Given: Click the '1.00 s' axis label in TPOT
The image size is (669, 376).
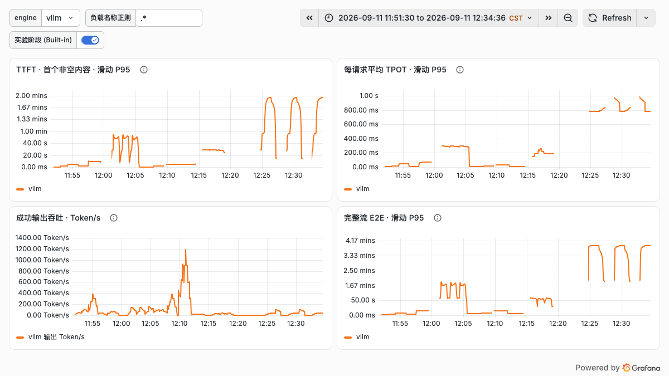Looking at the screenshot, I should pyautogui.click(x=369, y=96).
